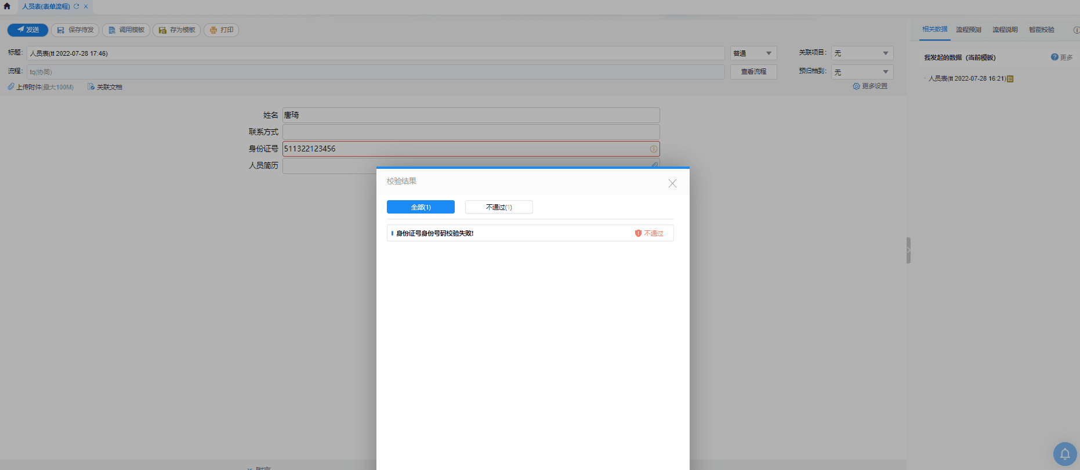Select the 全部(1) filter tab
Viewport: 1080px width, 470px height.
(421, 207)
